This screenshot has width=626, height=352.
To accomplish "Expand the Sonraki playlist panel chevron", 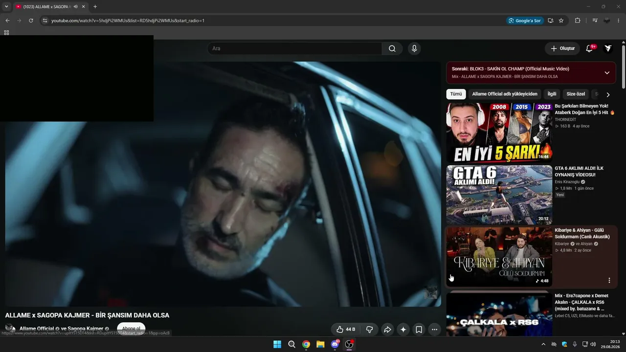I will tap(607, 73).
